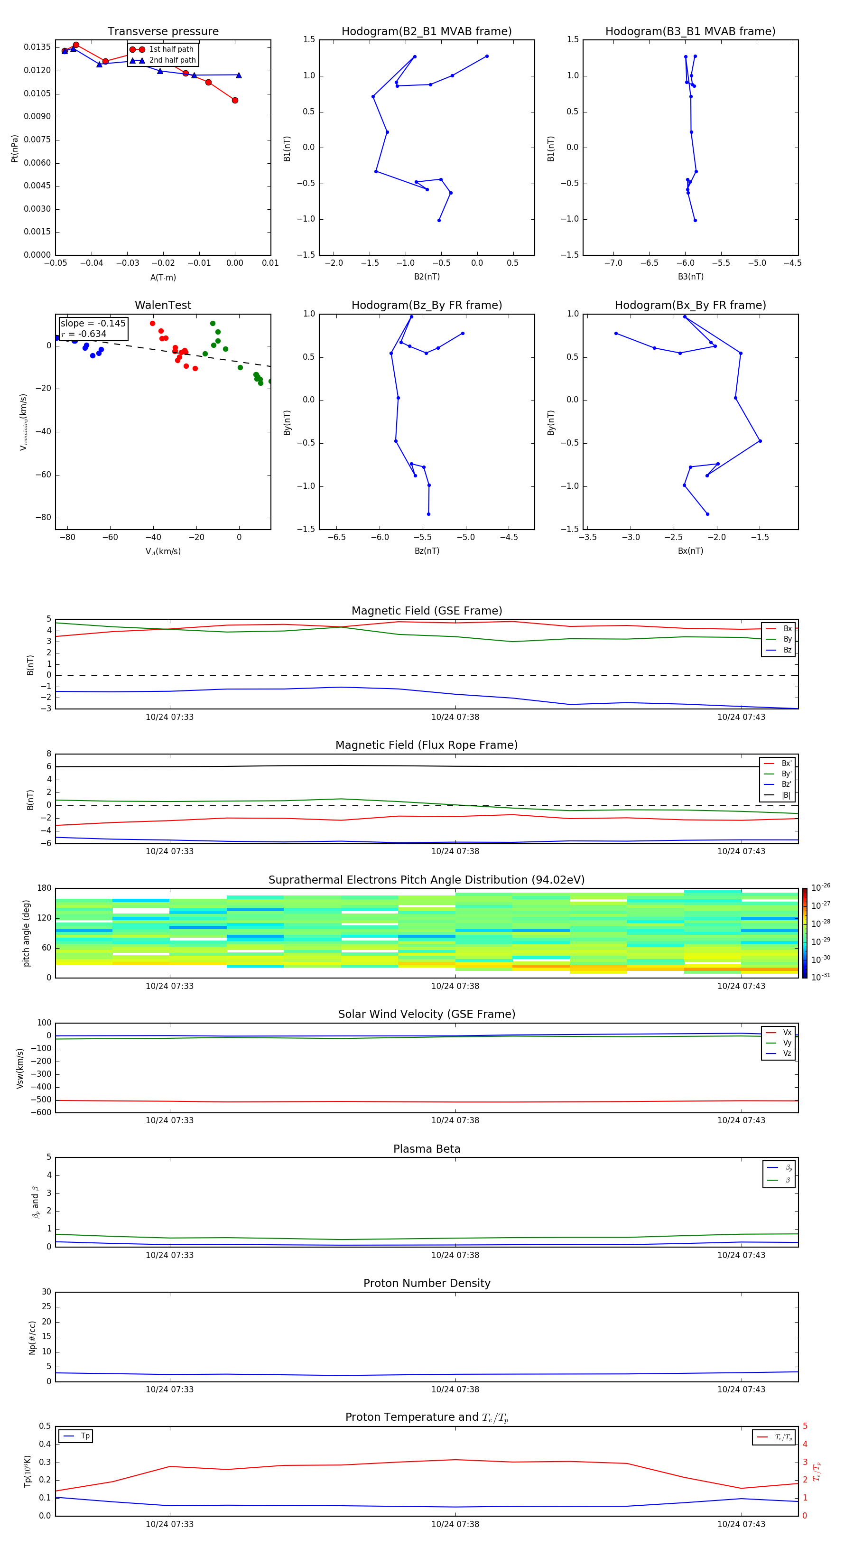Screen dimensions: 854x1566
Task: Click the By legend entry in GSE magnetic field plot
Action: (779, 640)
